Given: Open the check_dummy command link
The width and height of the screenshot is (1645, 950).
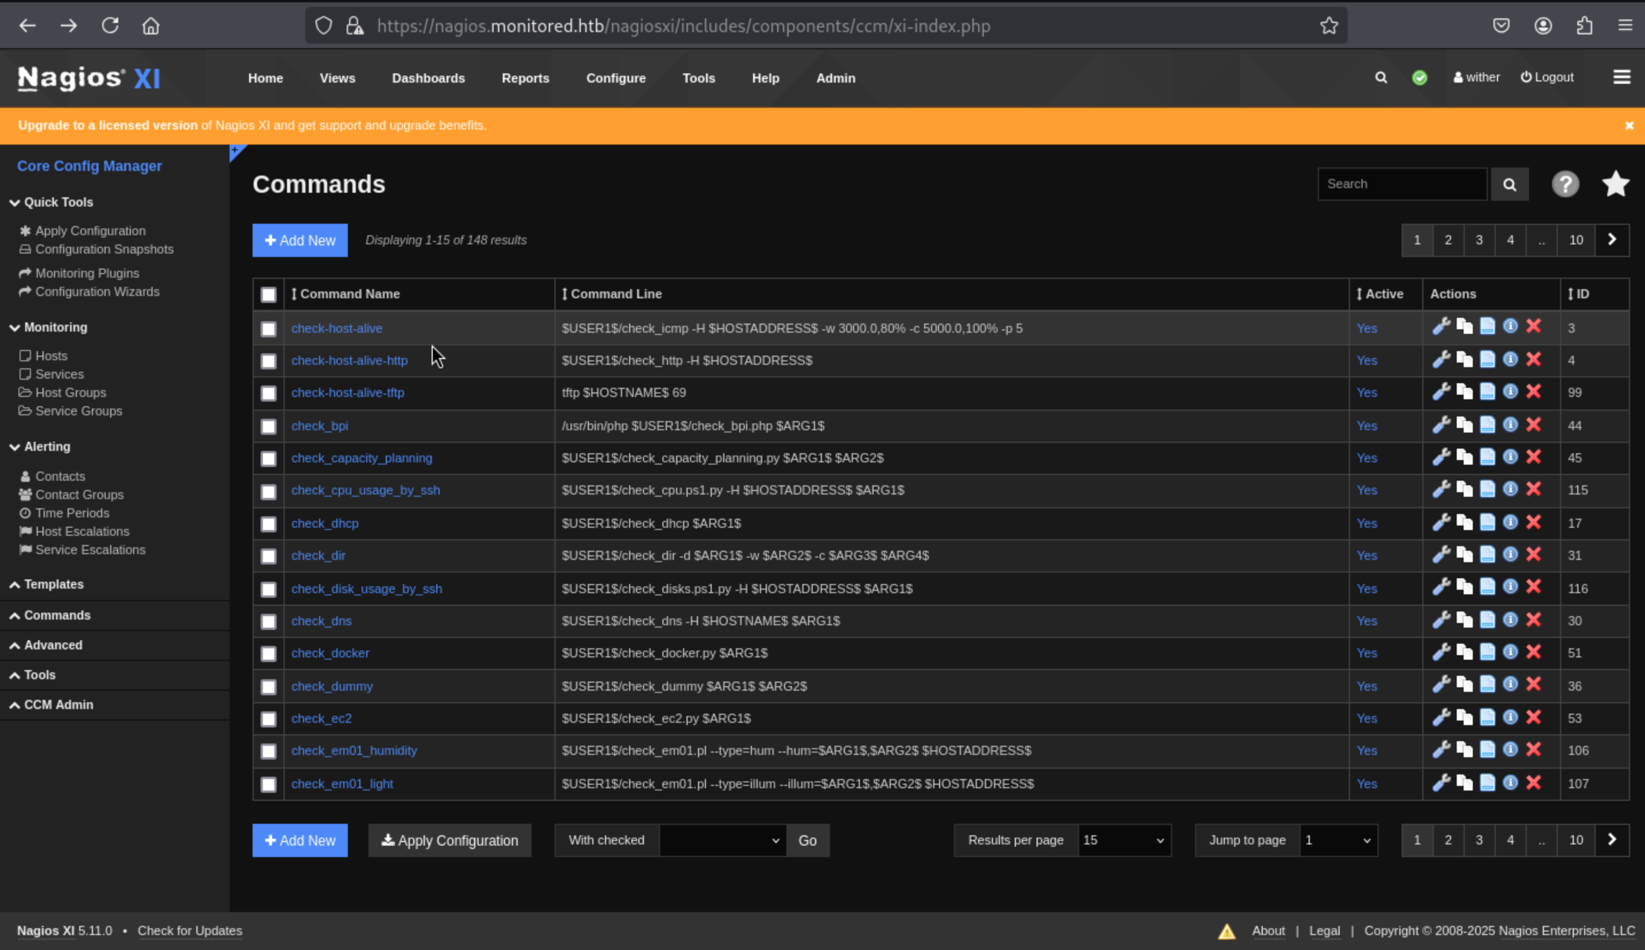Looking at the screenshot, I should point(332,687).
